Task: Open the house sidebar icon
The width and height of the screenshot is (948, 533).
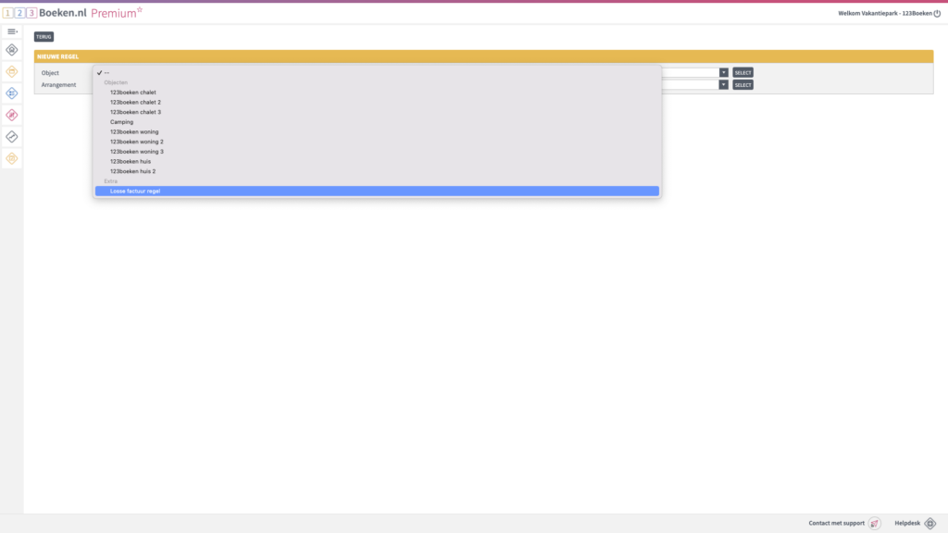Action: (x=12, y=50)
